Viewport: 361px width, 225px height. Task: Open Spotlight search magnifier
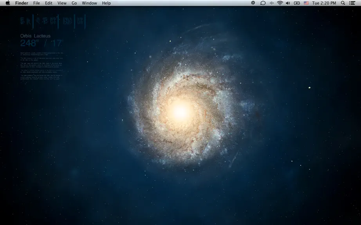tap(343, 3)
